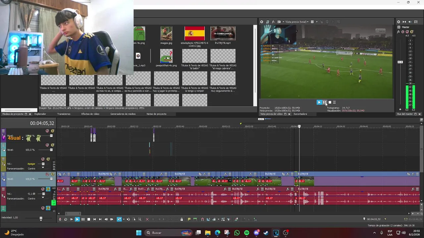Toggle event lock padlock
The image size is (424, 238).
click(182, 219)
